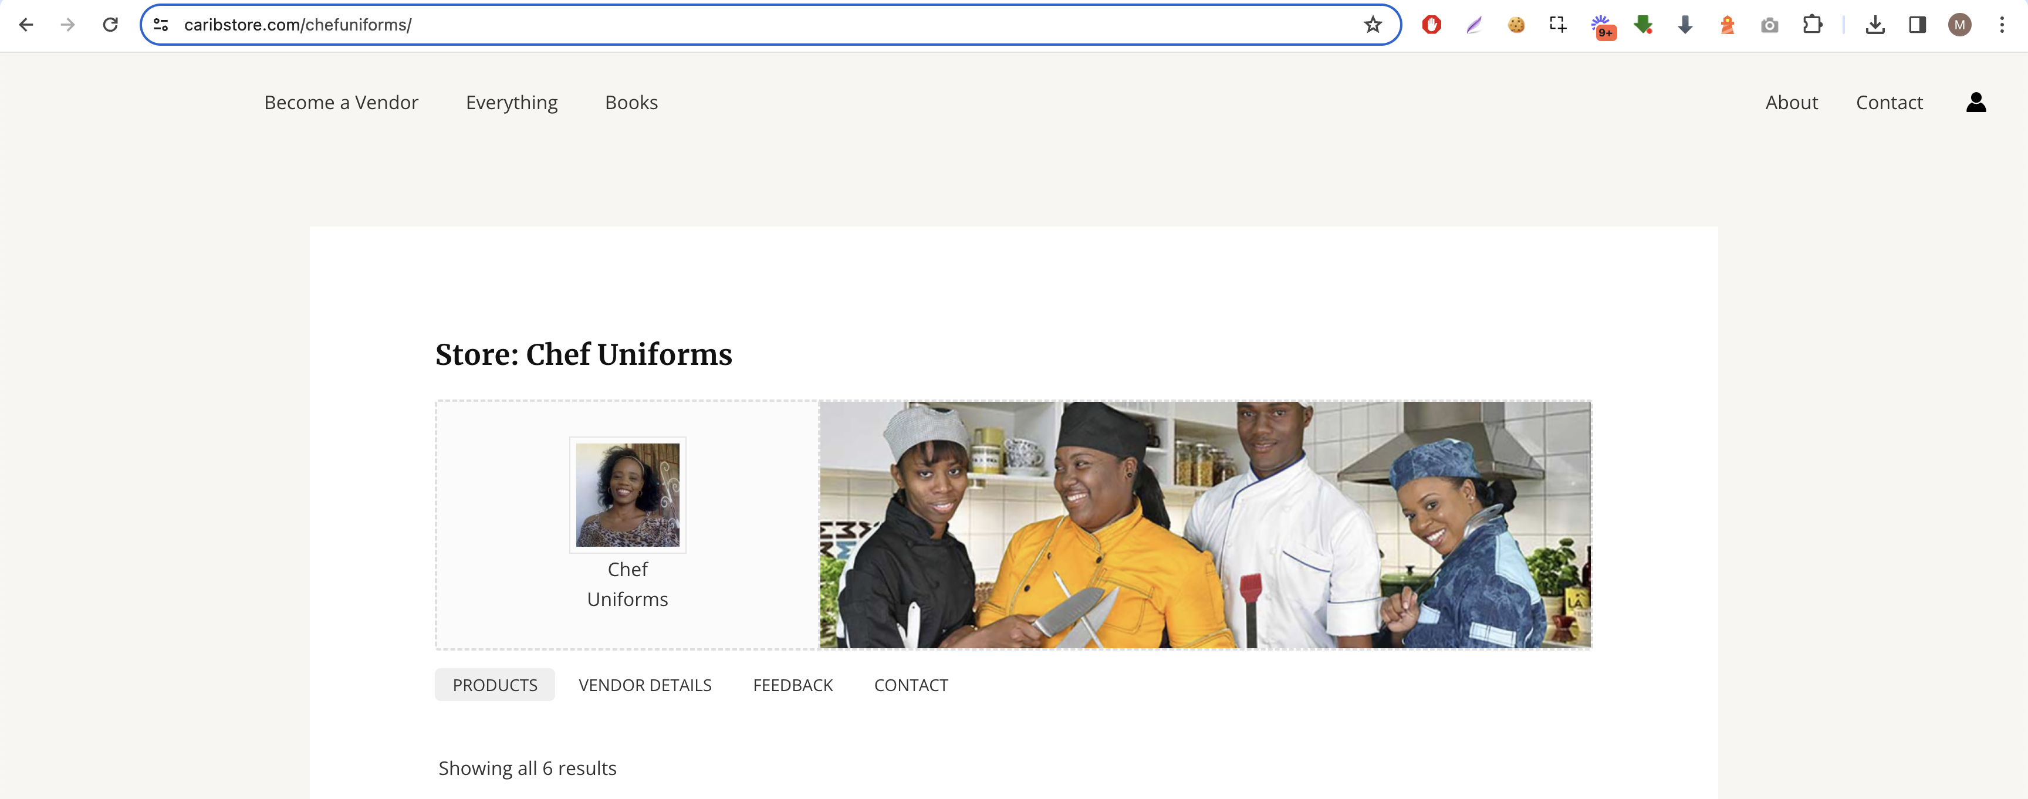This screenshot has height=799, width=2028.
Task: Open the About page
Action: click(1791, 102)
